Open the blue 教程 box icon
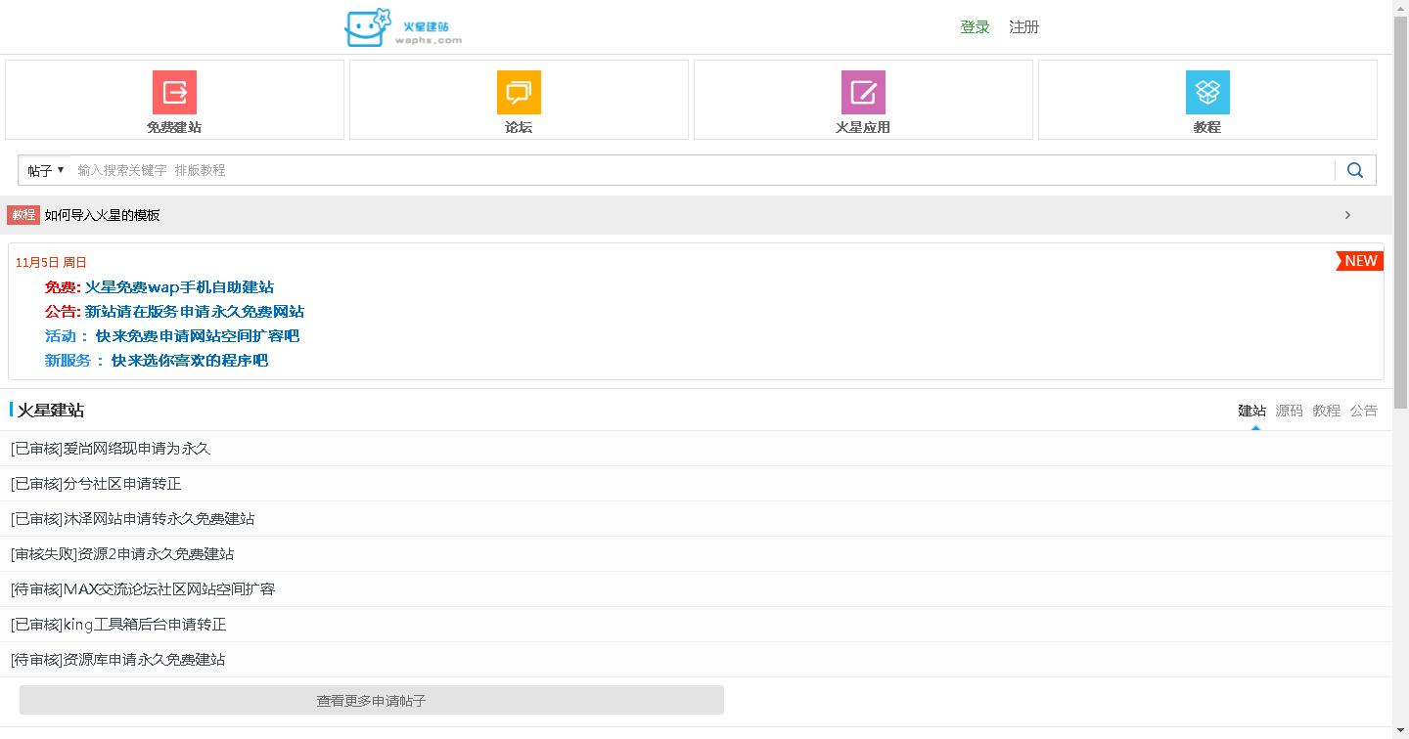Viewport: 1409px width, 739px height. click(1207, 93)
